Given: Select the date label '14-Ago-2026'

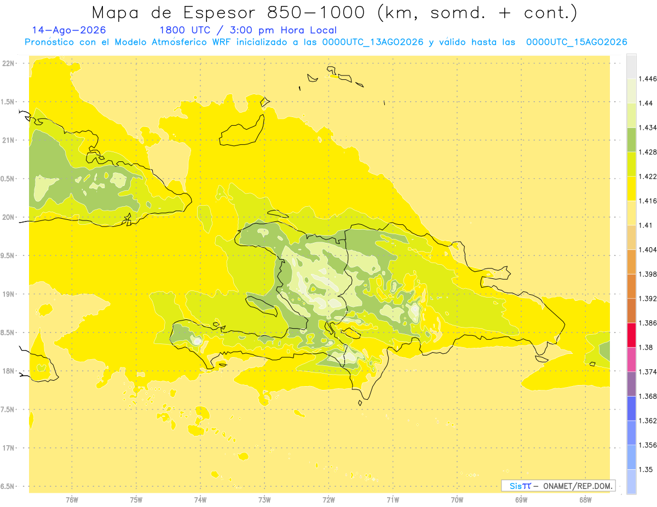Looking at the screenshot, I should 69,31.
